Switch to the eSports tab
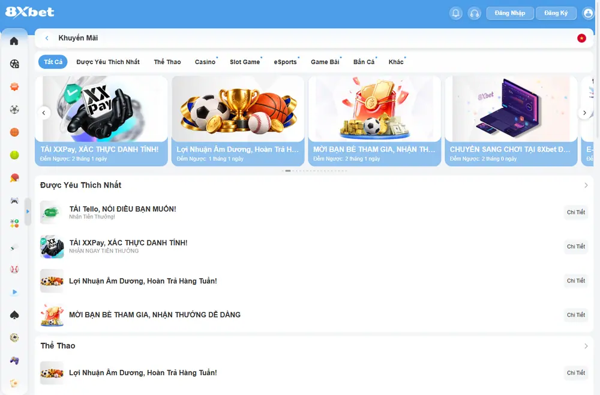Viewport: 600px width, 395px height. click(x=286, y=62)
